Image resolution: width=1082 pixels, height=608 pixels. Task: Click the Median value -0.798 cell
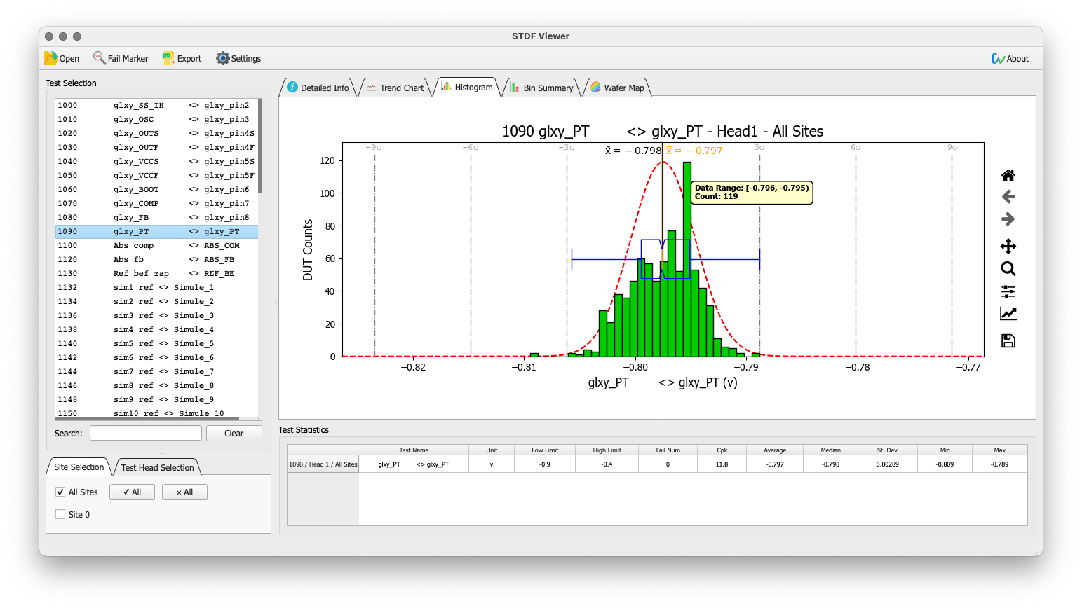[830, 464]
